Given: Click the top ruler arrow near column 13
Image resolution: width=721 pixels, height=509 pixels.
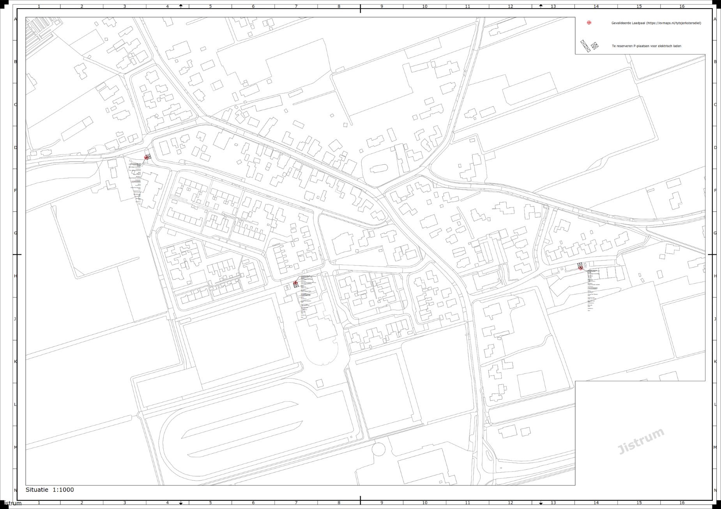Looking at the screenshot, I should [x=541, y=6].
